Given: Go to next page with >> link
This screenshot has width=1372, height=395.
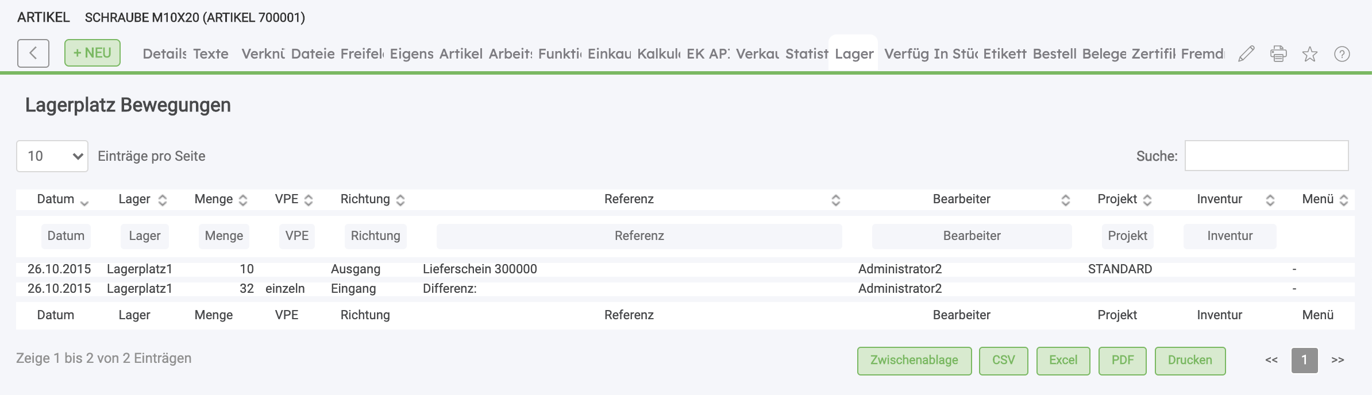Looking at the screenshot, I should click(x=1338, y=361).
